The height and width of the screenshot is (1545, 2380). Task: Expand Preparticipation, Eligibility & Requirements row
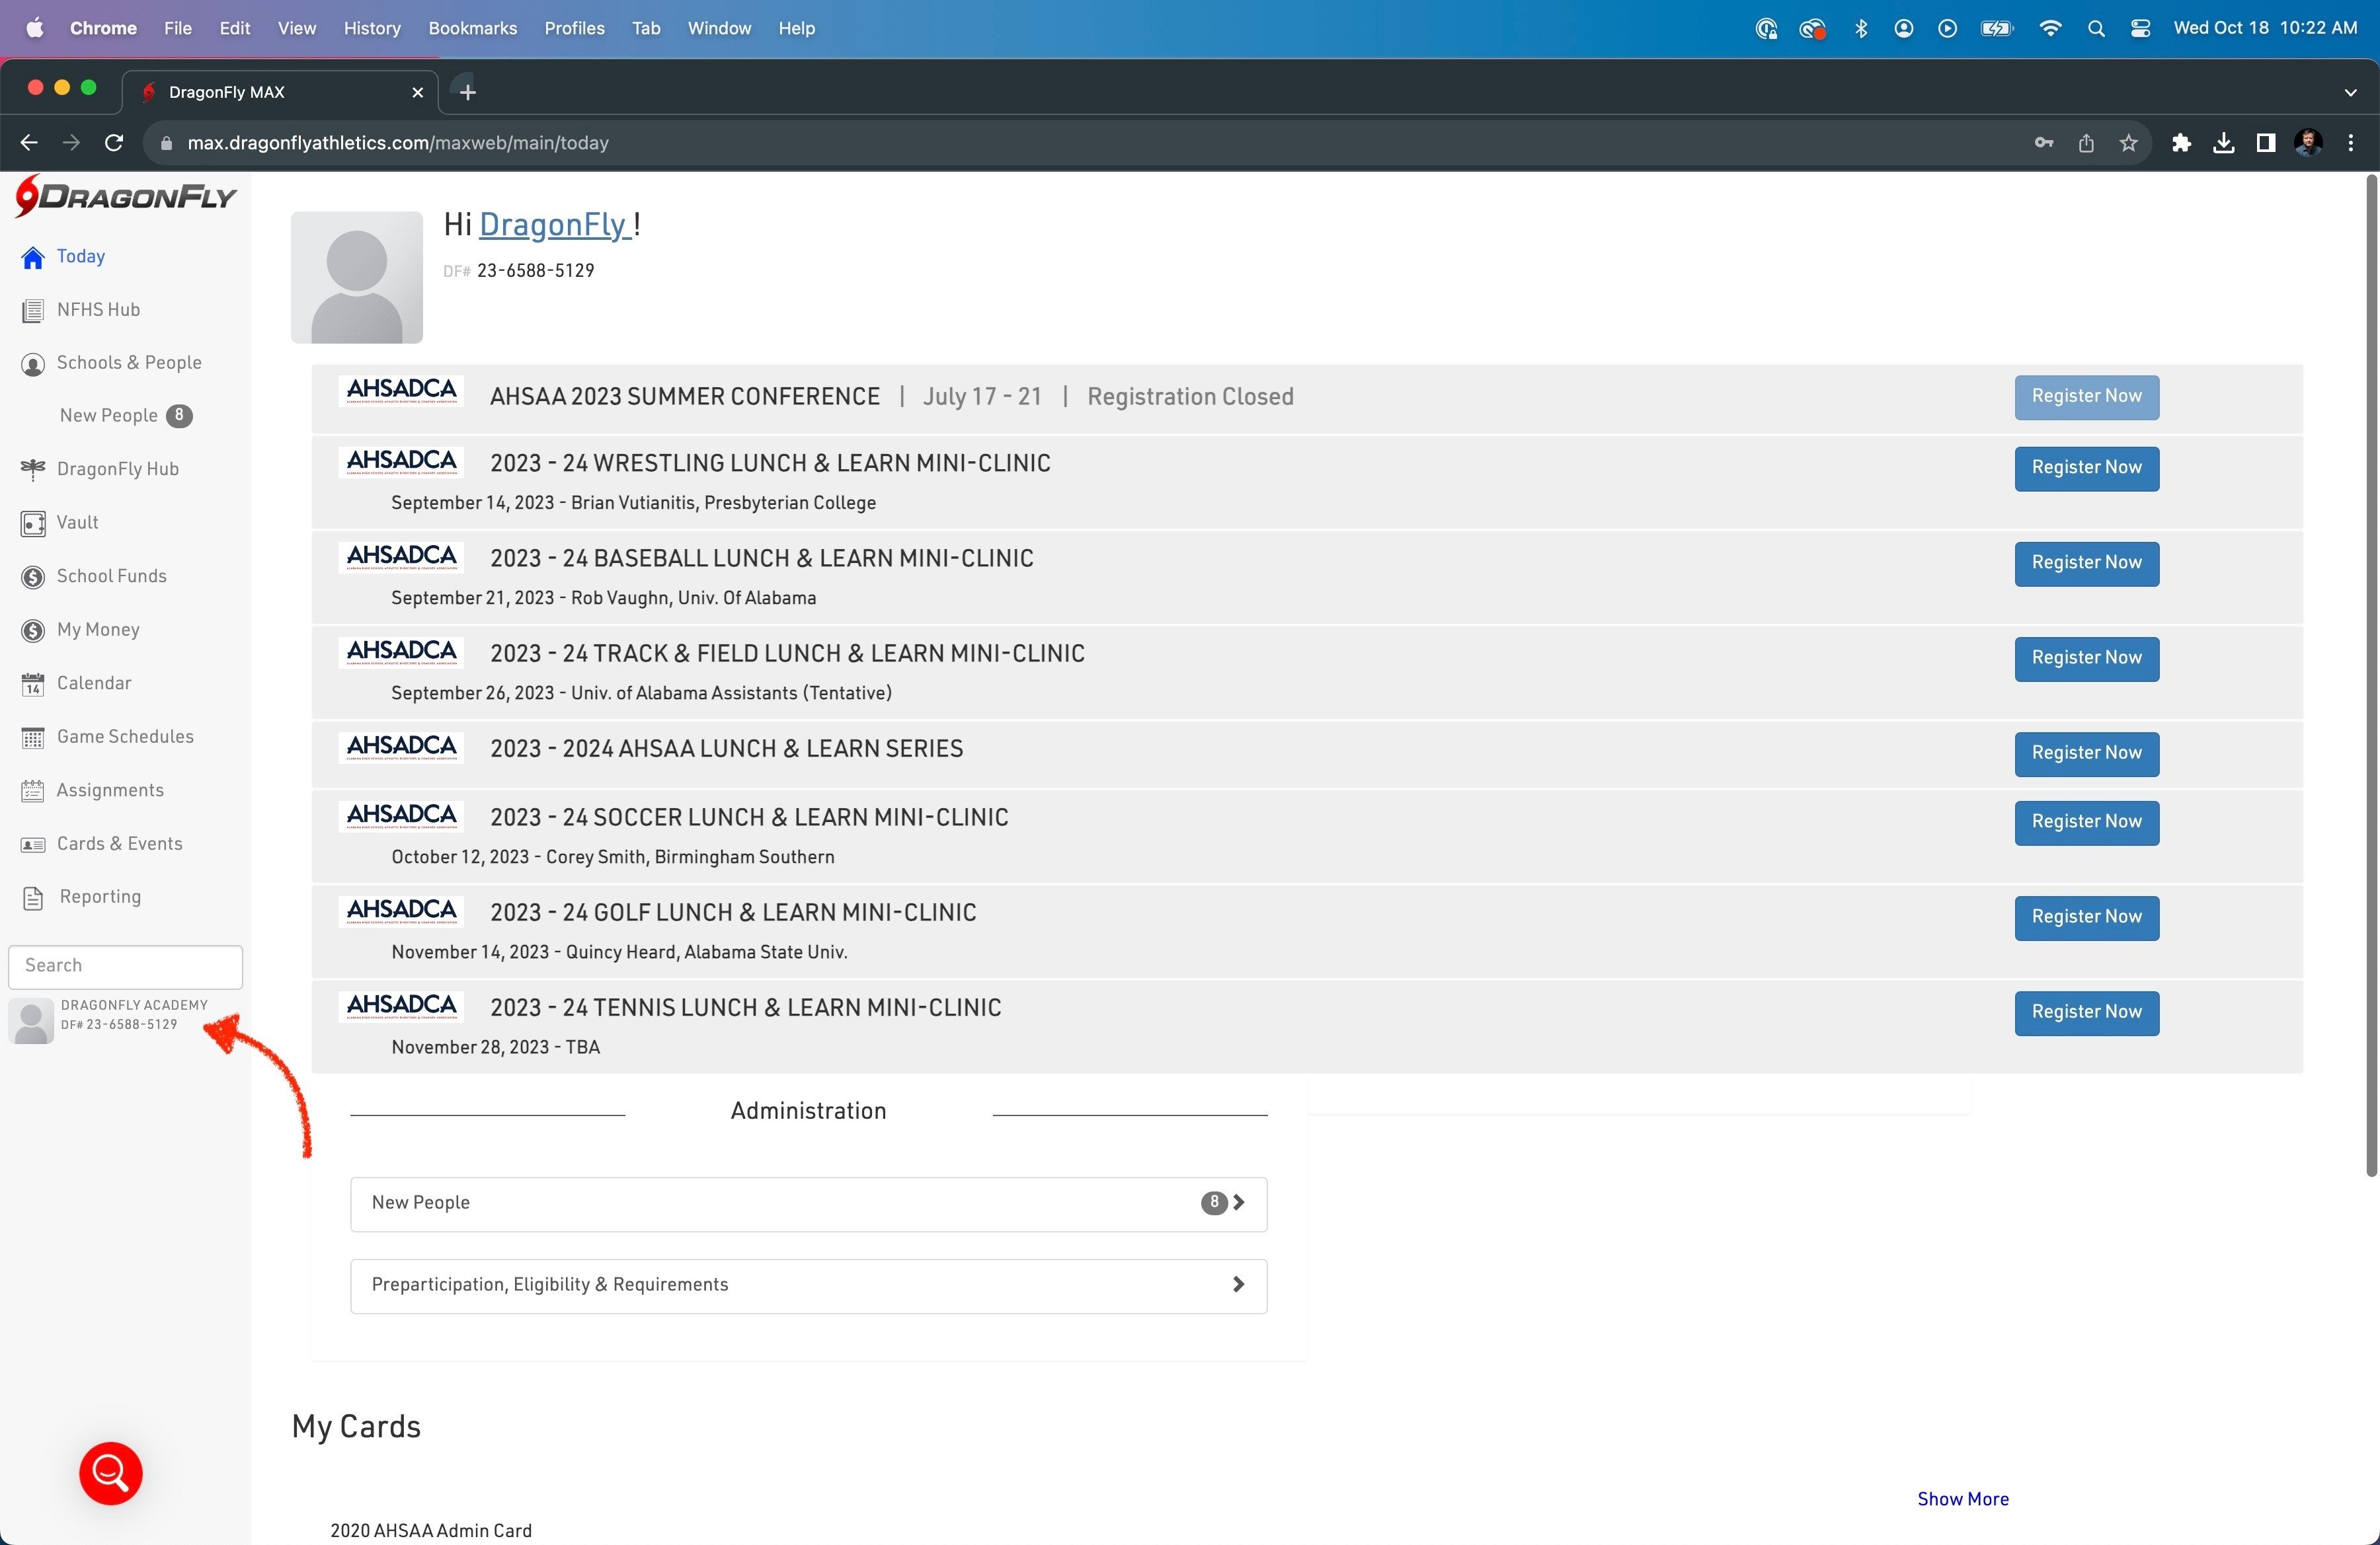(x=808, y=1285)
